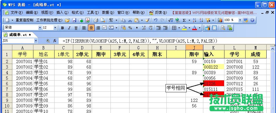The image size is (276, 113).
Task: Toggle Align Left
Action: (x=84, y=28)
